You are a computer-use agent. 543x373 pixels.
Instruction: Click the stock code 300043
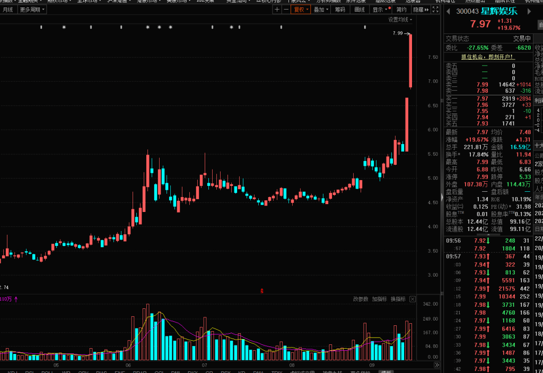click(467, 12)
